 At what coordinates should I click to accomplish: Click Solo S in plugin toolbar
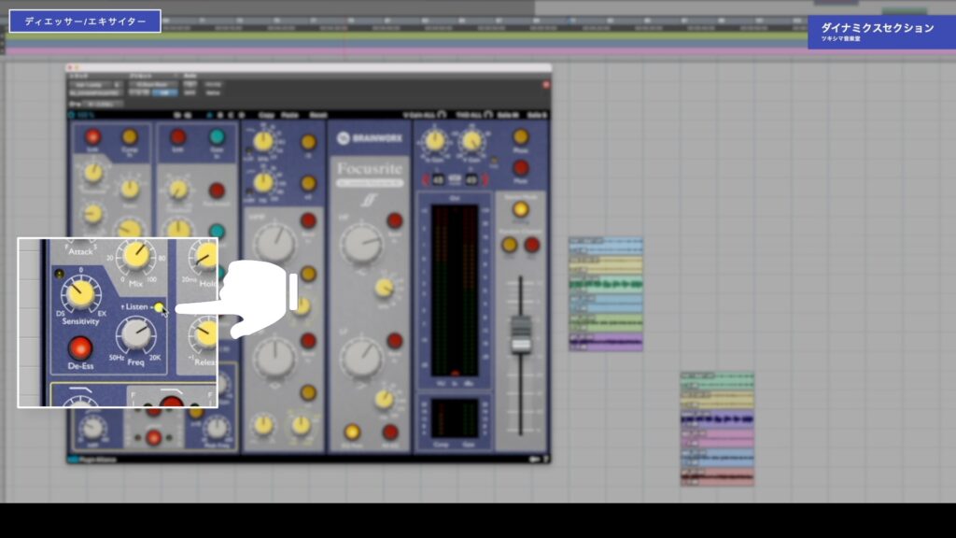[537, 115]
